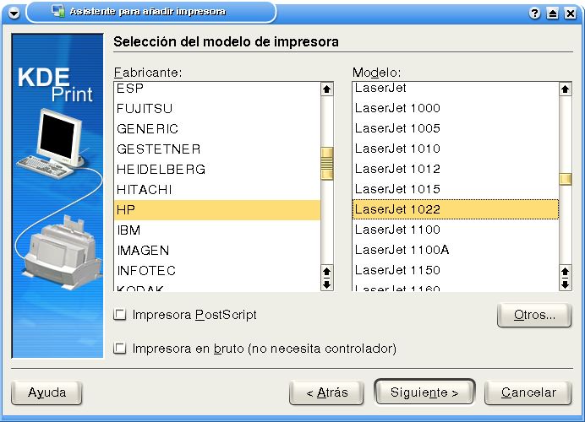The image size is (585, 422).
Task: Go back with the Atrás button
Action: tap(325, 392)
